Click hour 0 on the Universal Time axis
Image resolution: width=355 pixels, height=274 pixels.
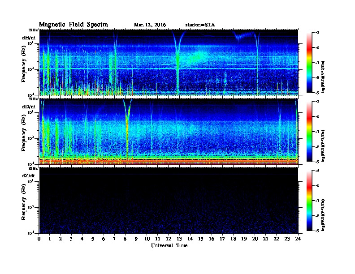39,239
